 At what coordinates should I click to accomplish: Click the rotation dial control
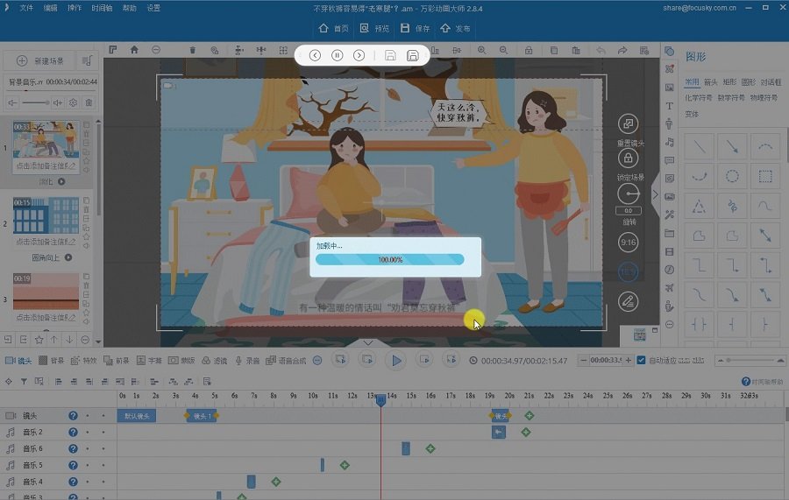pos(628,194)
